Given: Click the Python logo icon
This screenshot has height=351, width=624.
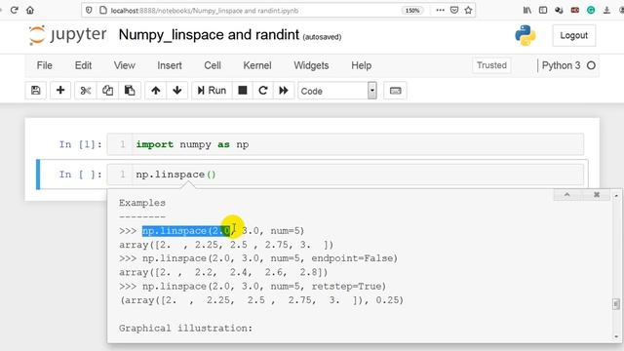Looking at the screenshot, I should coord(526,35).
